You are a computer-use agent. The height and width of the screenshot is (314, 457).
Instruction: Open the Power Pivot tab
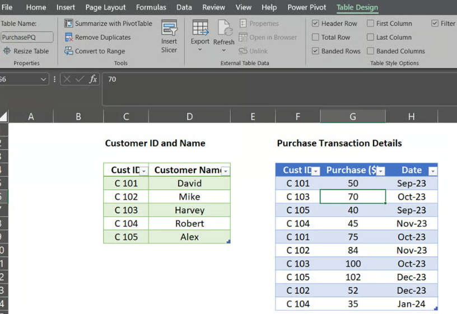click(x=306, y=7)
